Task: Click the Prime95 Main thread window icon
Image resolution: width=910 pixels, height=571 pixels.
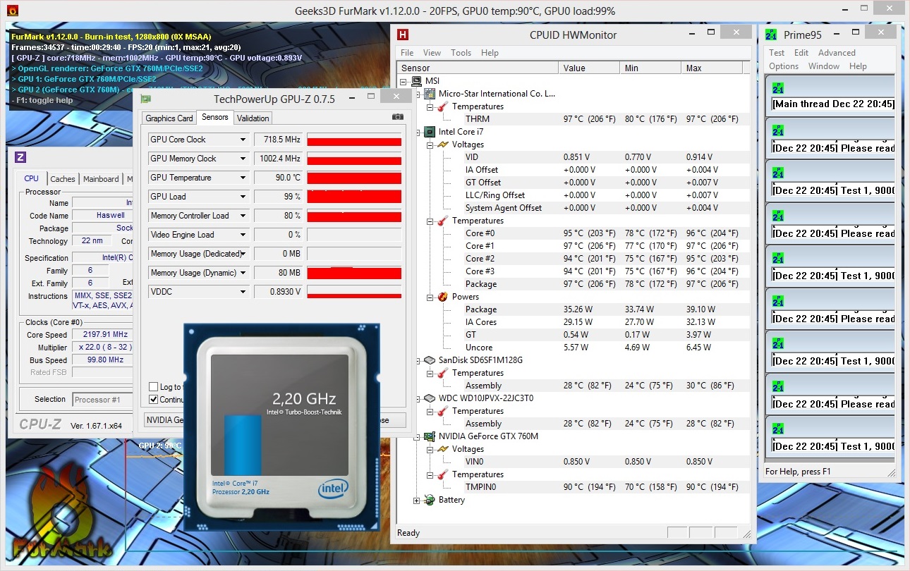Action: click(x=778, y=88)
